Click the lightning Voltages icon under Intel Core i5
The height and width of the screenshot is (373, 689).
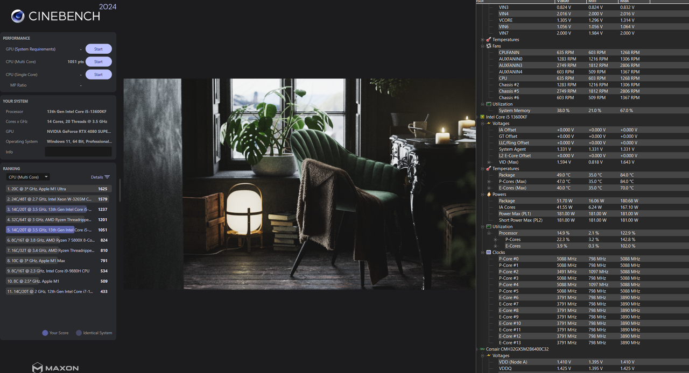click(489, 124)
